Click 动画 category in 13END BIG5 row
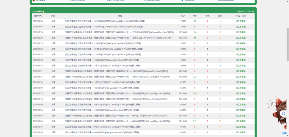The image size is (289, 137). [53, 21]
